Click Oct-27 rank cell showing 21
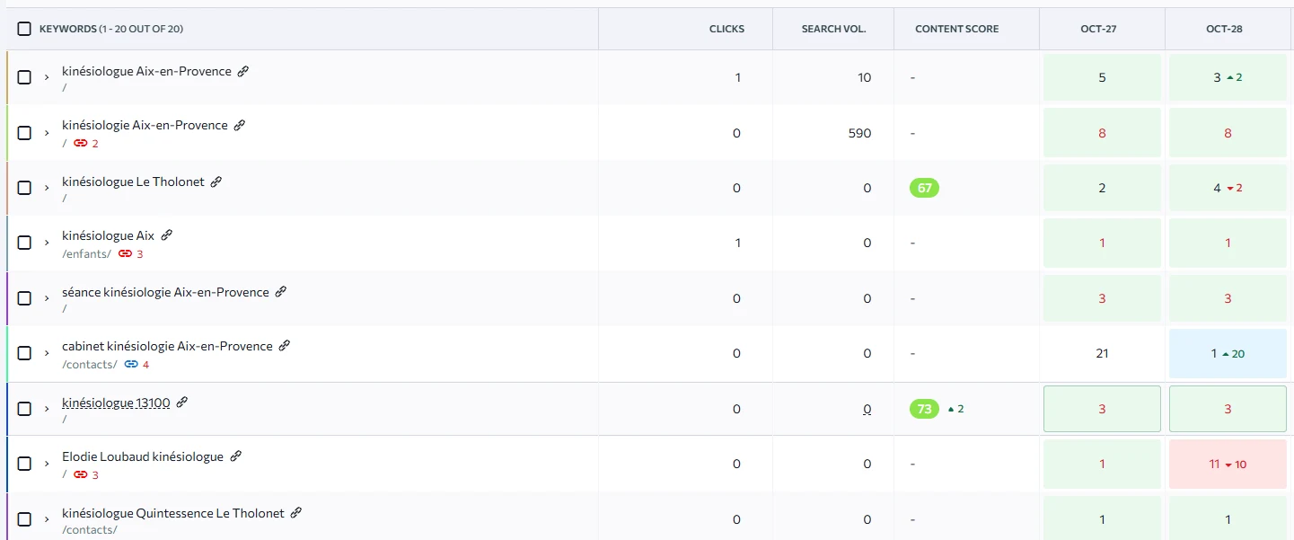The height and width of the screenshot is (540, 1294). pos(1102,353)
